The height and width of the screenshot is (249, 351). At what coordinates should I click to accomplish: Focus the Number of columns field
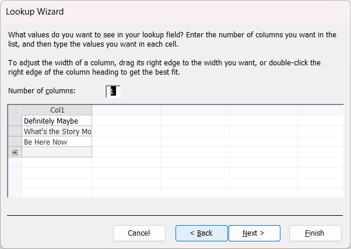(x=114, y=91)
